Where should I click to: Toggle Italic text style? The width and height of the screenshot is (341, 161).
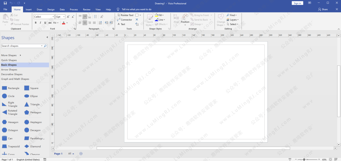[x=40, y=23]
